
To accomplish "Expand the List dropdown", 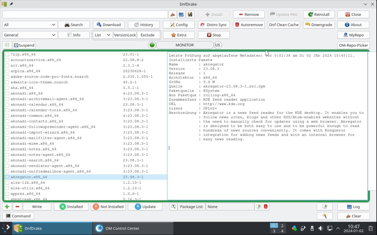I will 103,35.
